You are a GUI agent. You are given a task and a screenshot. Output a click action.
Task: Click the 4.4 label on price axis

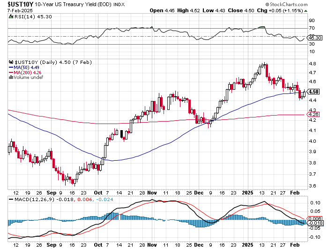[x=313, y=101]
